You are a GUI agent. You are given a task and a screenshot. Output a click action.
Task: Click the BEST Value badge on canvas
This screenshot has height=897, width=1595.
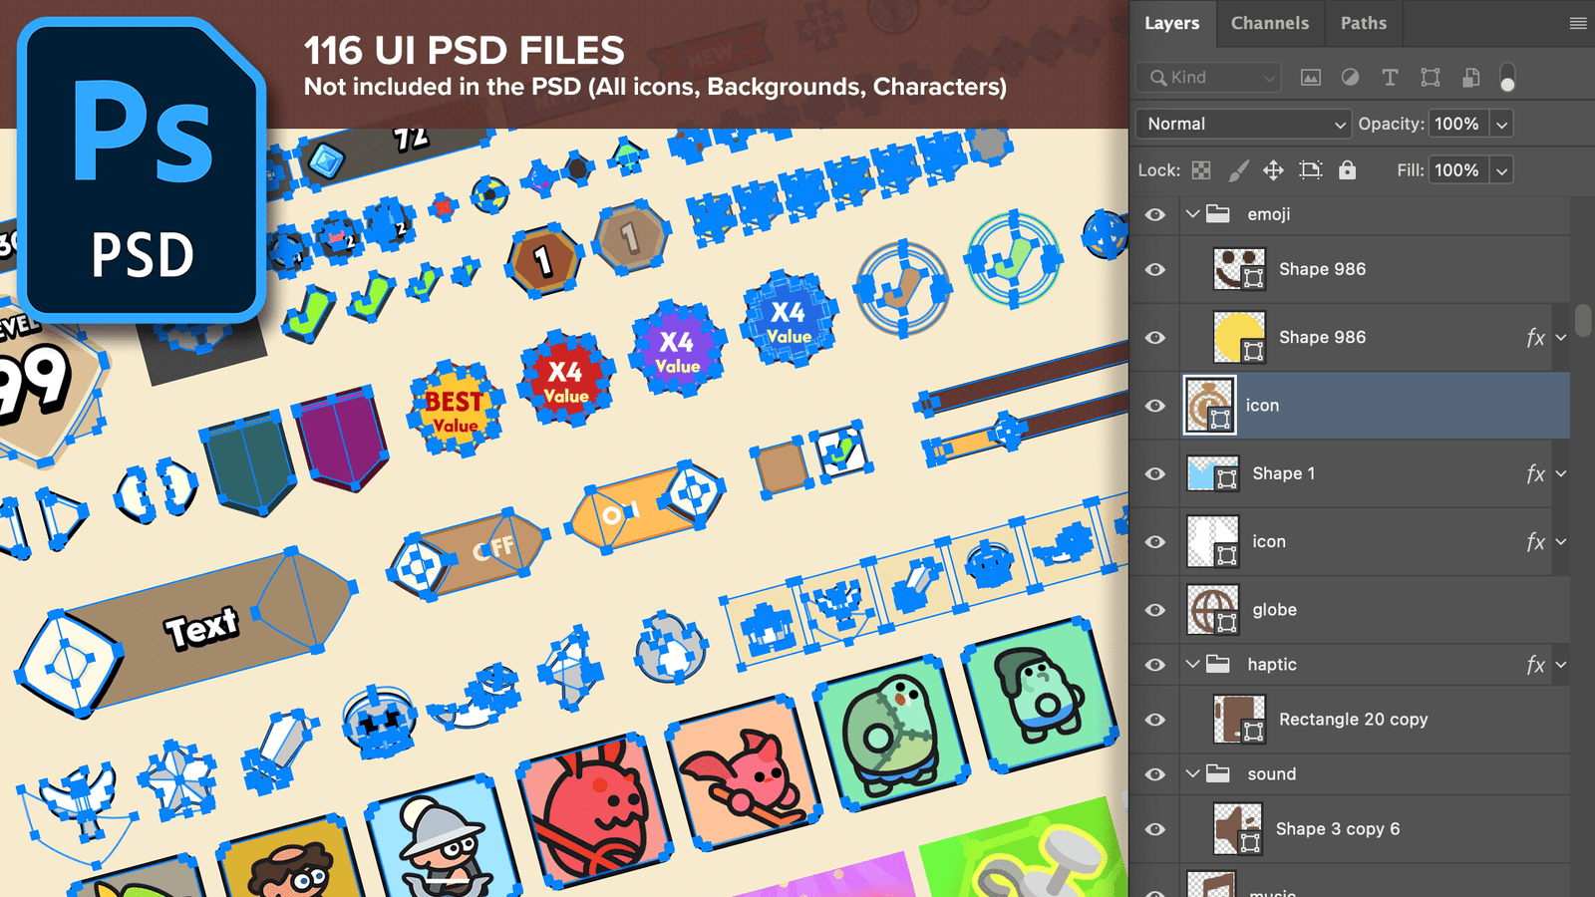click(x=455, y=410)
